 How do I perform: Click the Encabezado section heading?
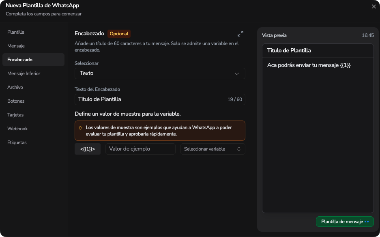pos(89,33)
